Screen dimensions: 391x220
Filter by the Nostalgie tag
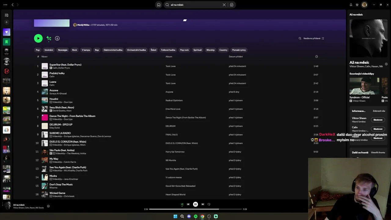coord(63,50)
